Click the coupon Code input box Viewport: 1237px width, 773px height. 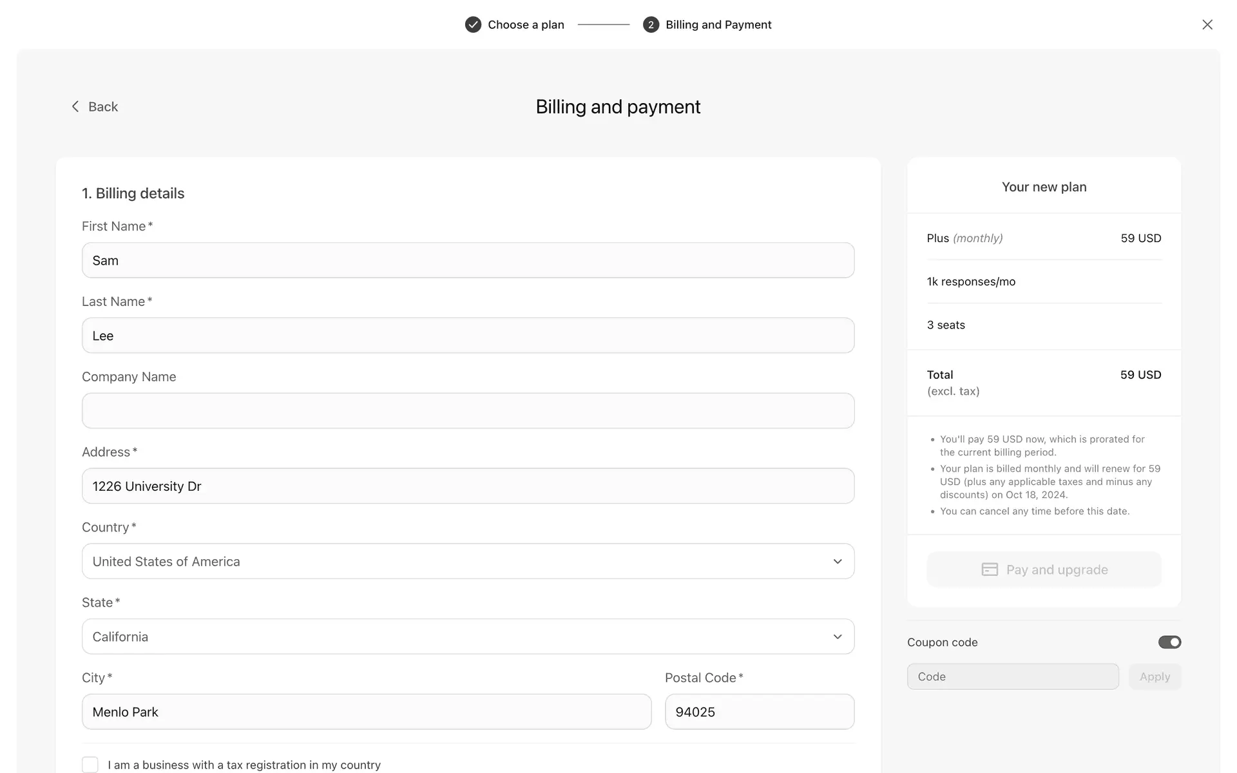(x=1012, y=676)
